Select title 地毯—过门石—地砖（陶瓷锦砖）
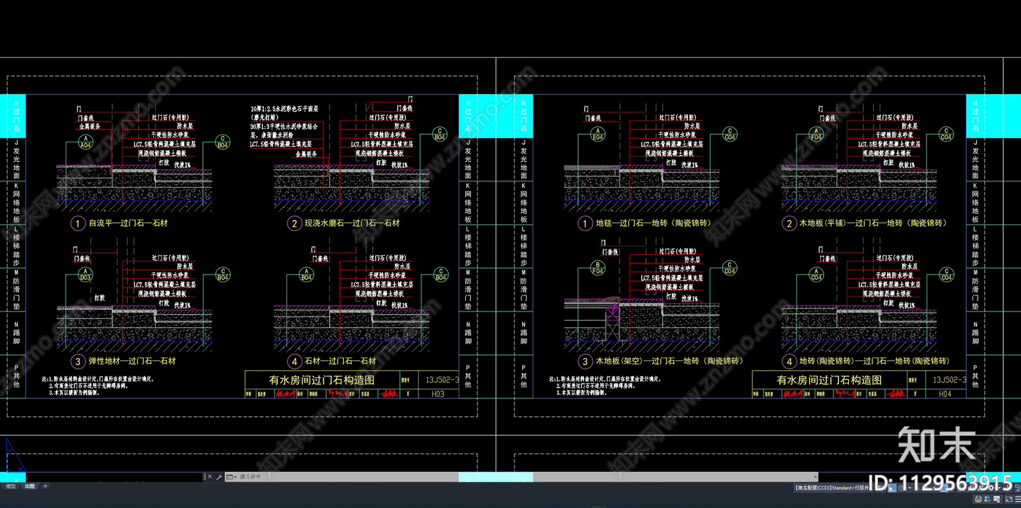The height and width of the screenshot is (508, 1021). point(653,223)
